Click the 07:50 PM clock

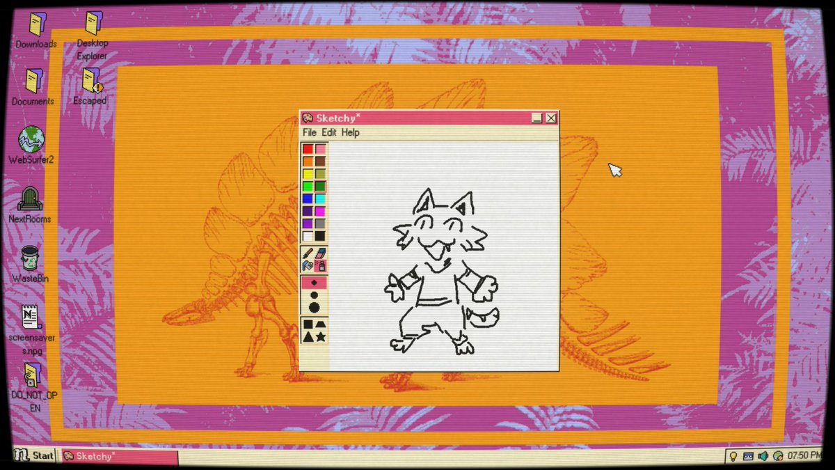[804, 456]
